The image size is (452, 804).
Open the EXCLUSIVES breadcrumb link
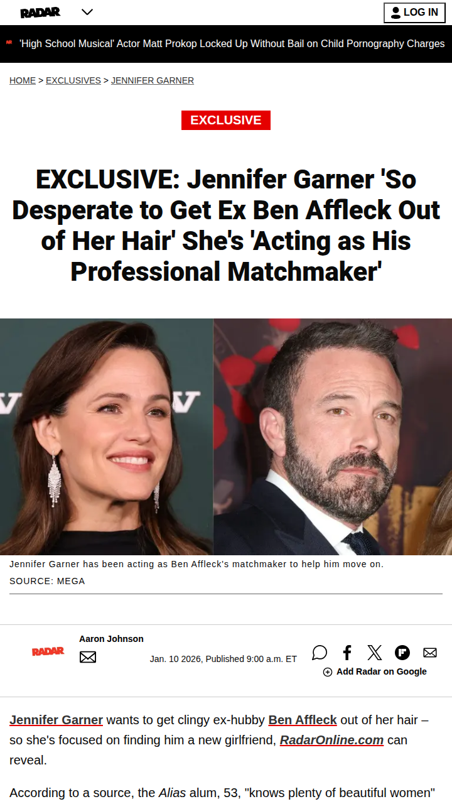click(73, 80)
